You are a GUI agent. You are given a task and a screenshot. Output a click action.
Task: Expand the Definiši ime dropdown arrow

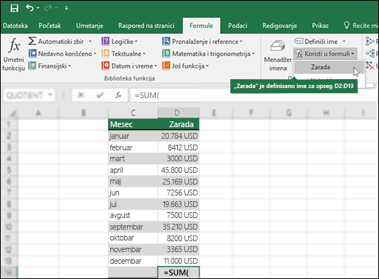[344, 41]
